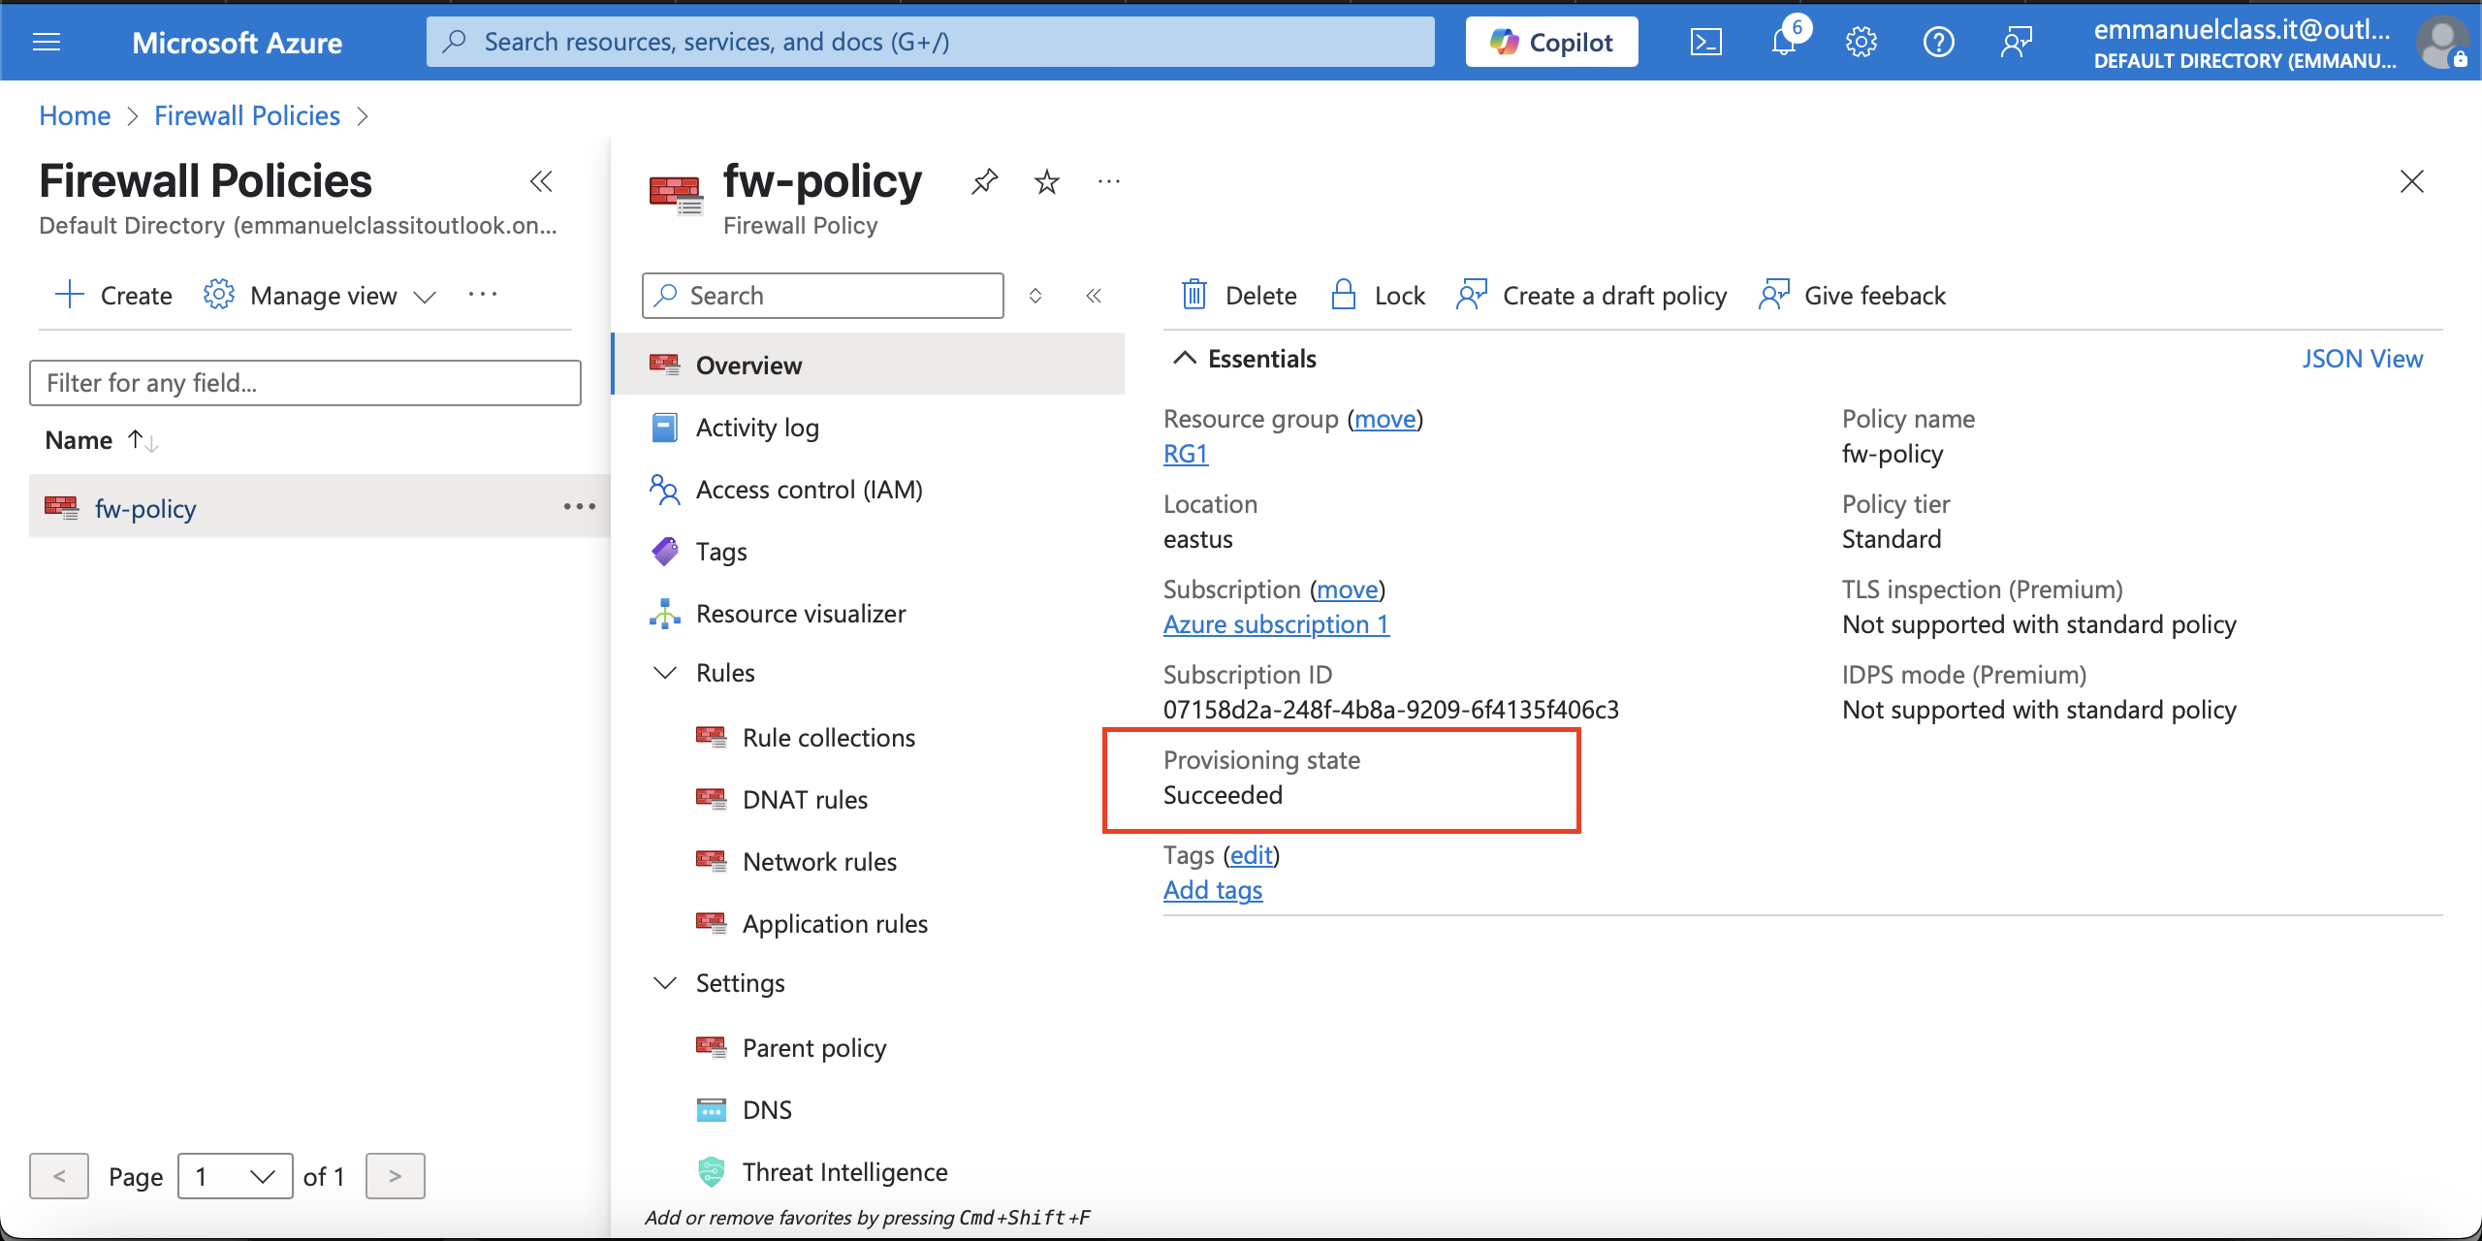The image size is (2482, 1241).
Task: Collapse the Firewall Policies list pane
Action: (541, 181)
